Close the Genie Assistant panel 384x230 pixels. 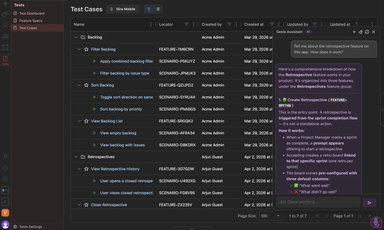373,32
